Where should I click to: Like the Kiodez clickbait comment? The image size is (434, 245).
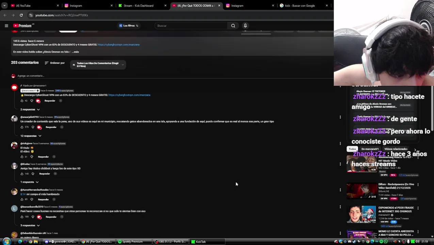tap(22, 174)
